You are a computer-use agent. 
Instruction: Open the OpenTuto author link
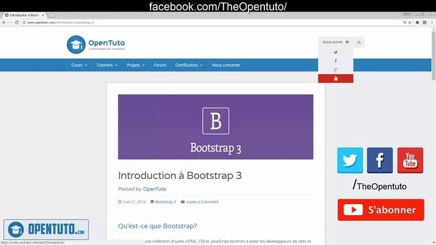point(155,189)
